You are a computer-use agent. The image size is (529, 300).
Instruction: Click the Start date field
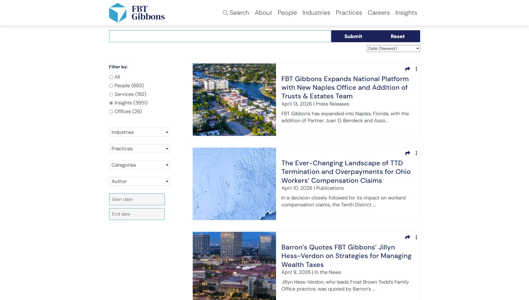tap(137, 199)
